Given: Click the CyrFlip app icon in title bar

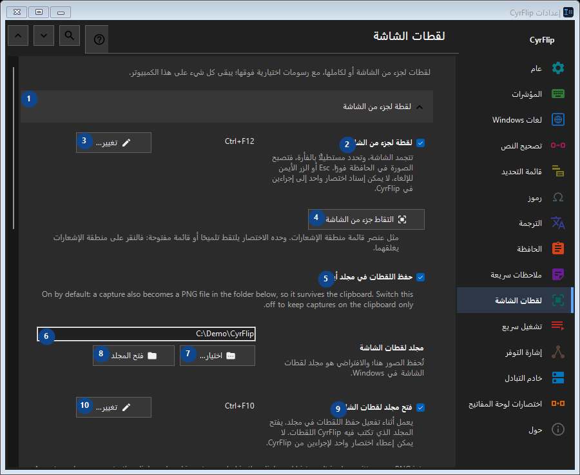Looking at the screenshot, I should [x=568, y=12].
